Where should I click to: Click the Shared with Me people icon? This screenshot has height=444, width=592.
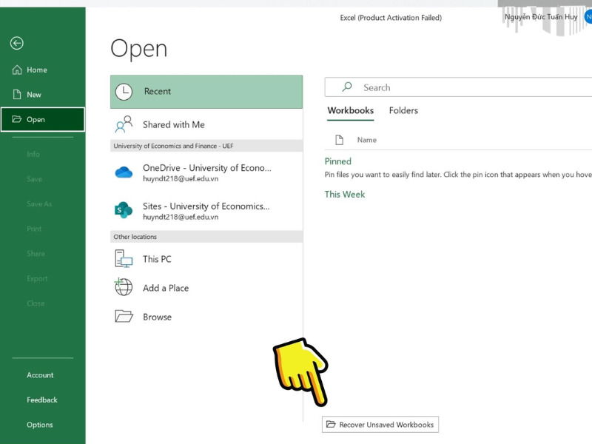[124, 124]
